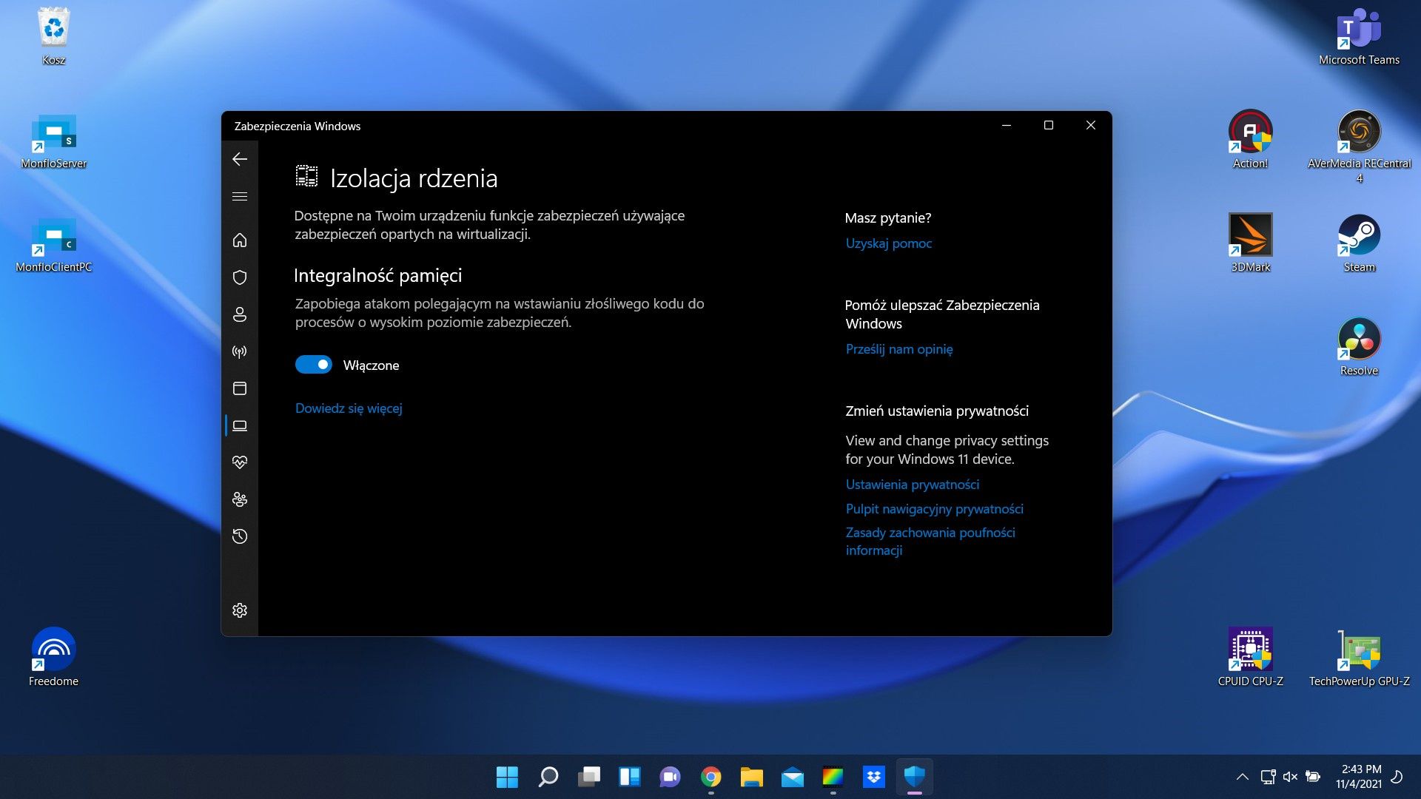The height and width of the screenshot is (799, 1421).
Task: Select the AVerMedia RECentral 4 shortcut
Action: [x=1359, y=146]
